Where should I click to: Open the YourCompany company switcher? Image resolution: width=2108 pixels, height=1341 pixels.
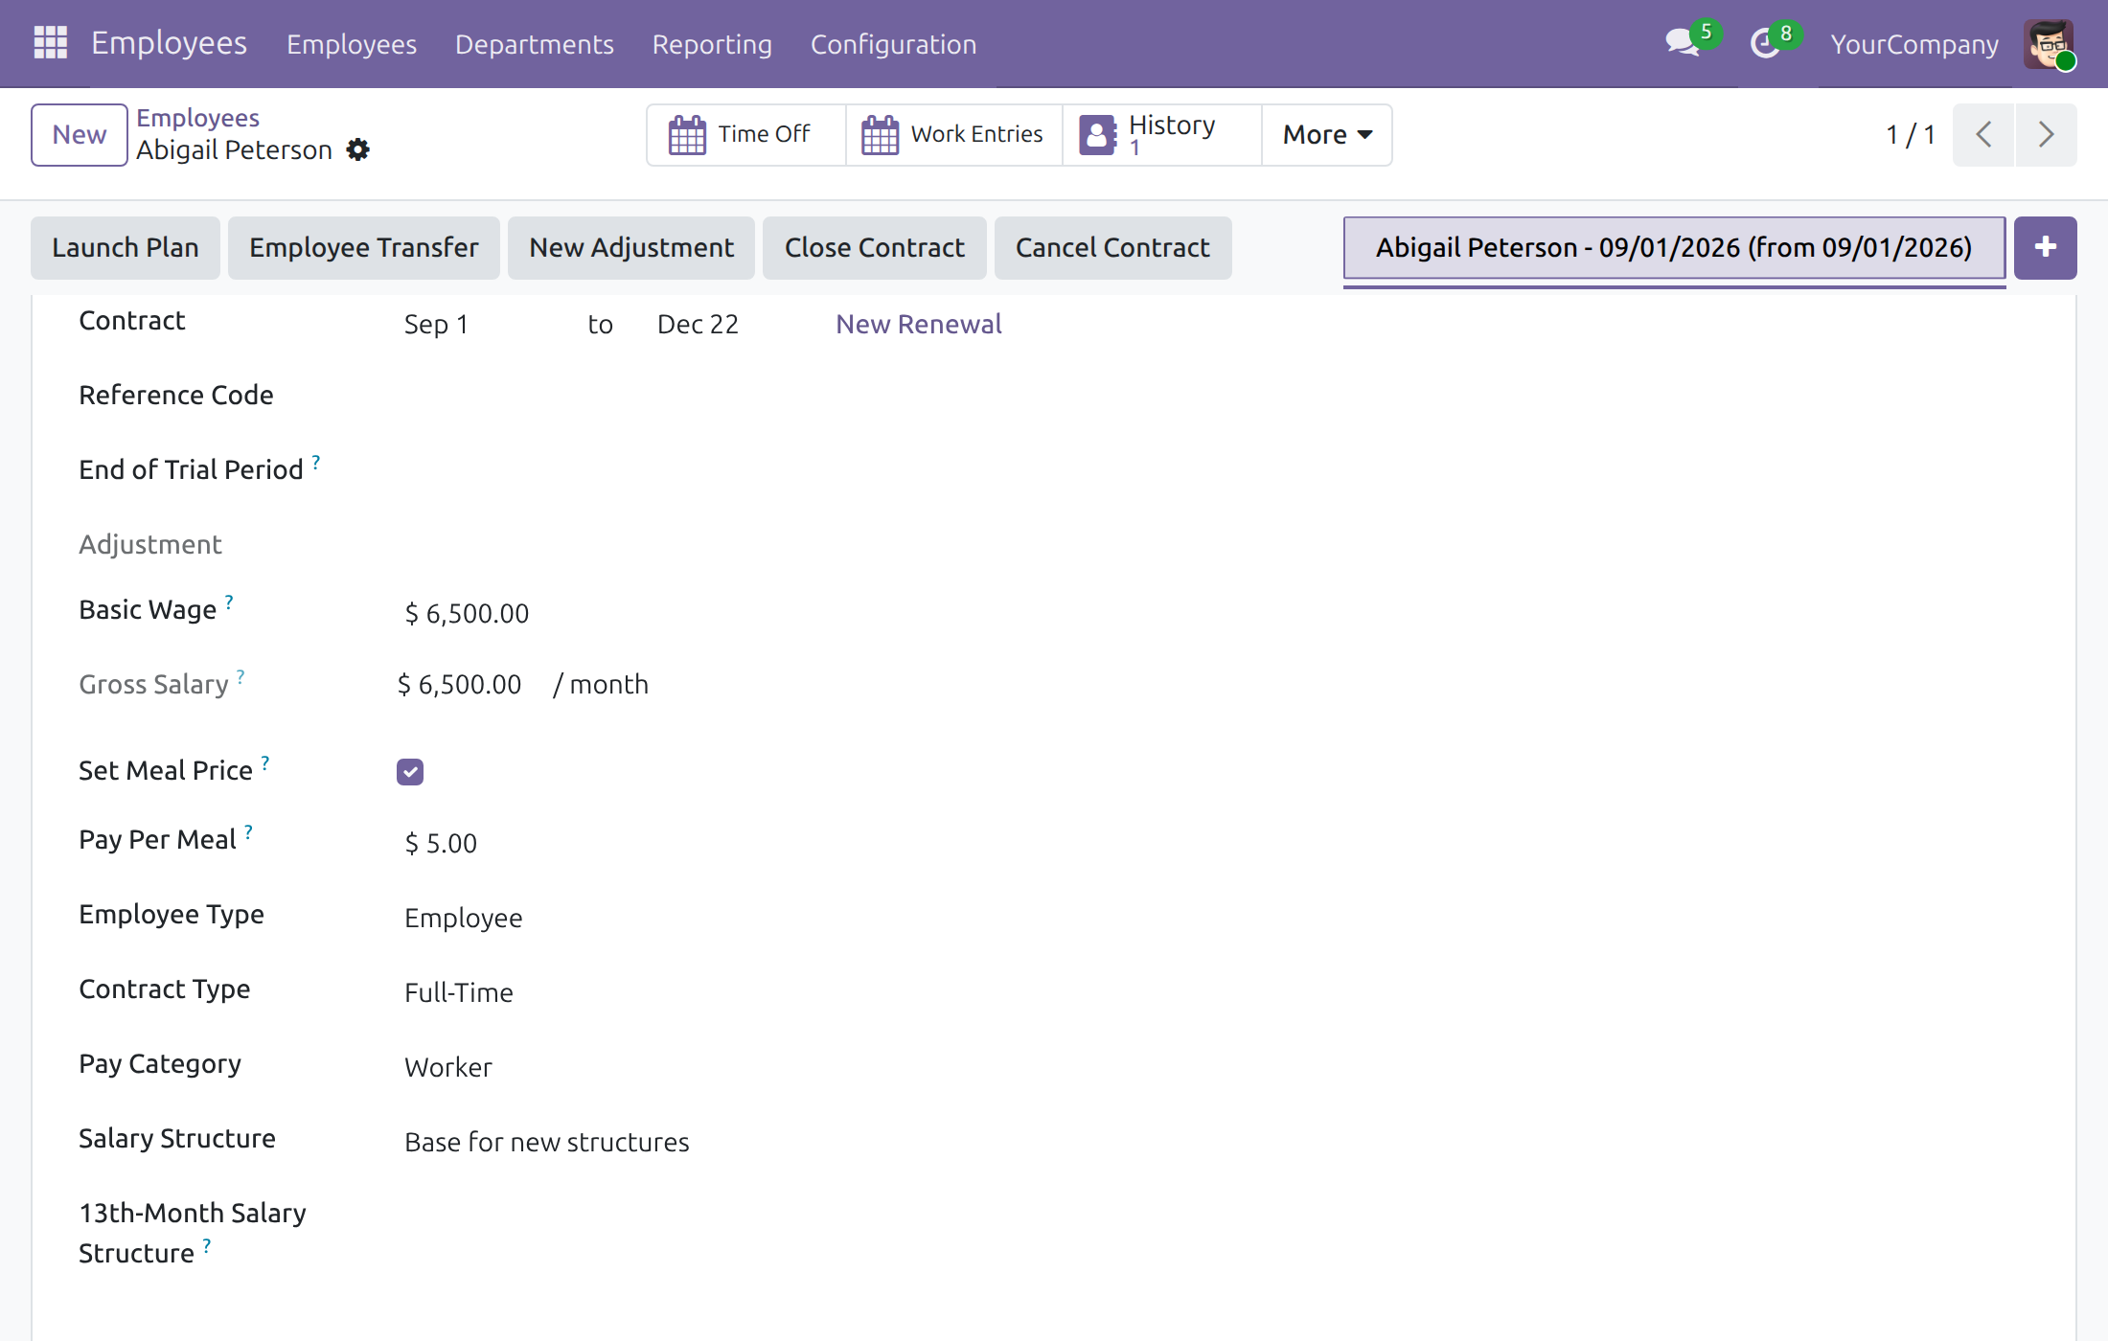(x=1914, y=44)
